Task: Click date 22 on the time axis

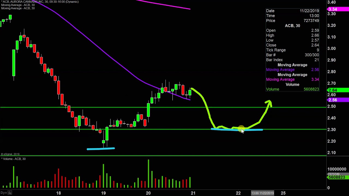Action: (238, 193)
